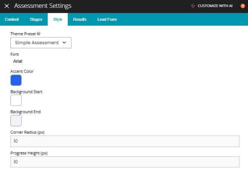Pick the Background Start color swatch

click(16, 100)
